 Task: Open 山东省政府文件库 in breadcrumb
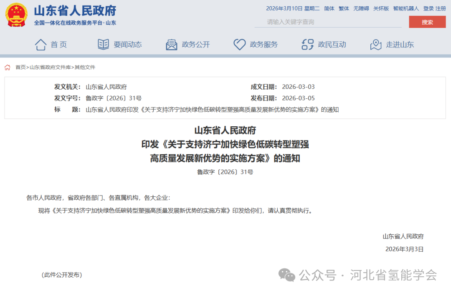[x=51, y=67]
